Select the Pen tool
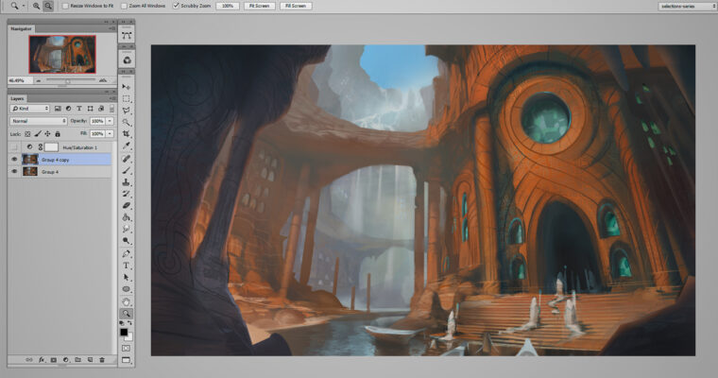 click(x=127, y=253)
